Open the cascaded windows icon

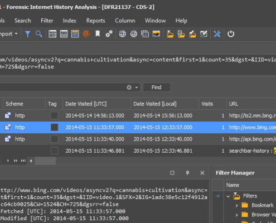(145, 34)
